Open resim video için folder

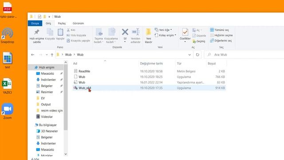[x=51, y=111]
